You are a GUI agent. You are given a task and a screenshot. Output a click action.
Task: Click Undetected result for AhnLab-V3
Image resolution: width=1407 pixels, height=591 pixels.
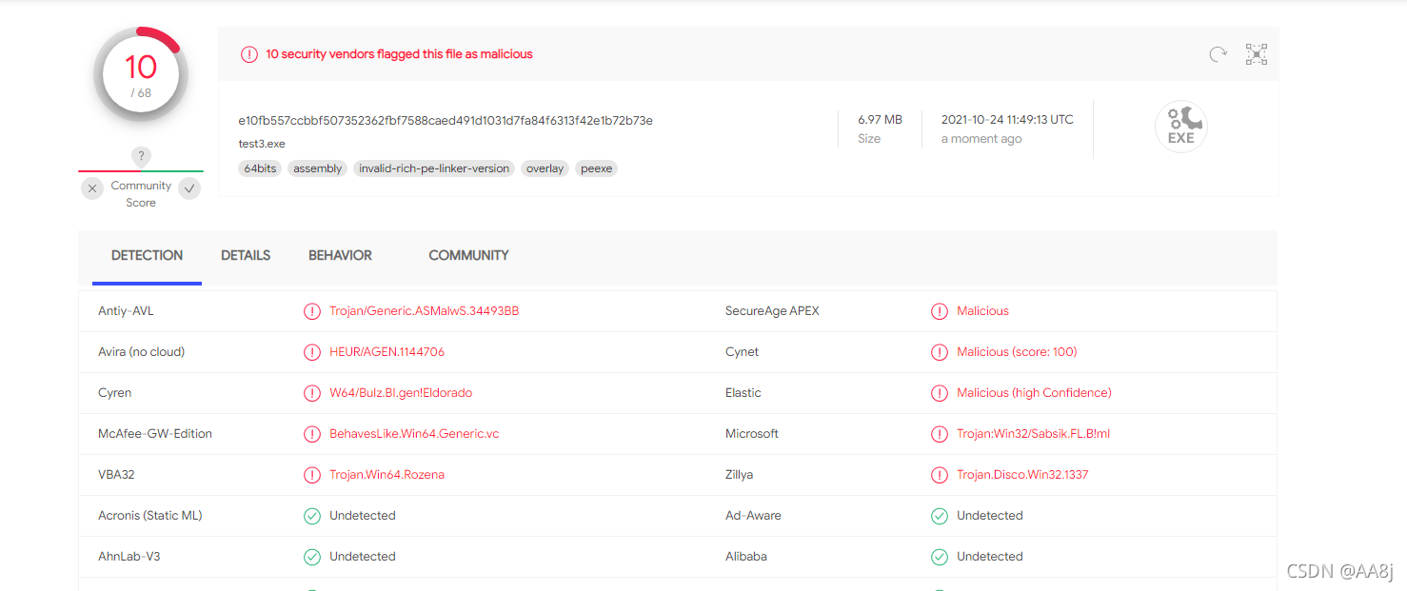(x=363, y=557)
